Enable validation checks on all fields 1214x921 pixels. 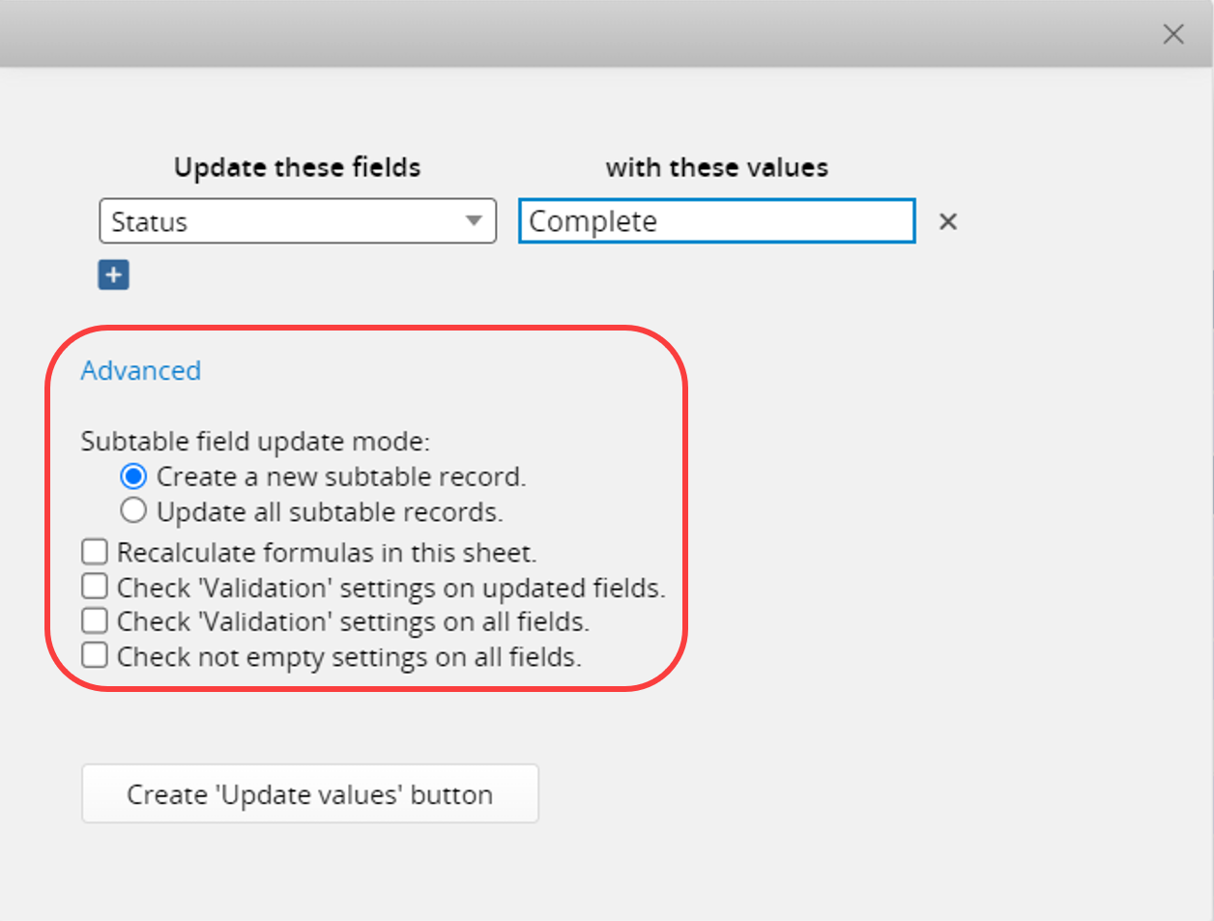coord(94,620)
